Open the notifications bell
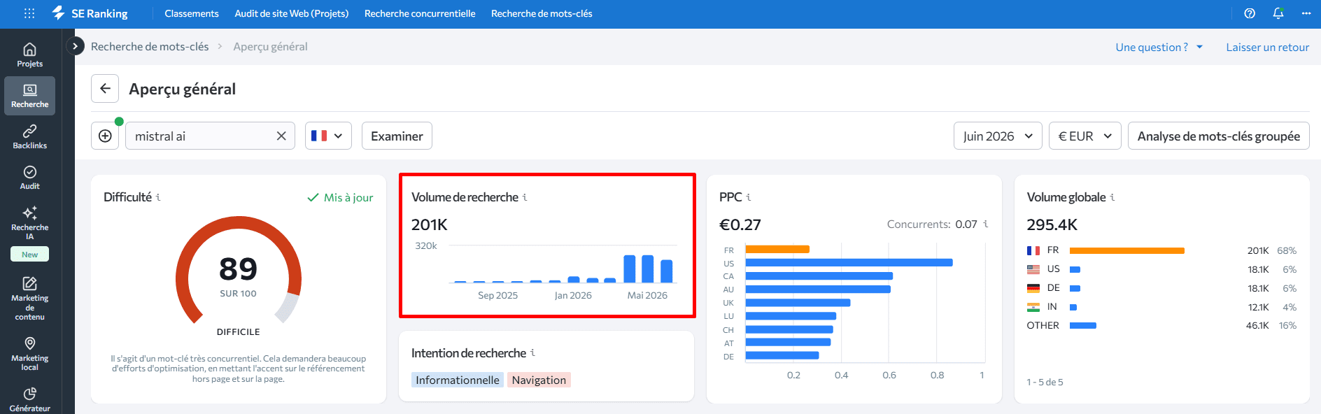 1278,13
